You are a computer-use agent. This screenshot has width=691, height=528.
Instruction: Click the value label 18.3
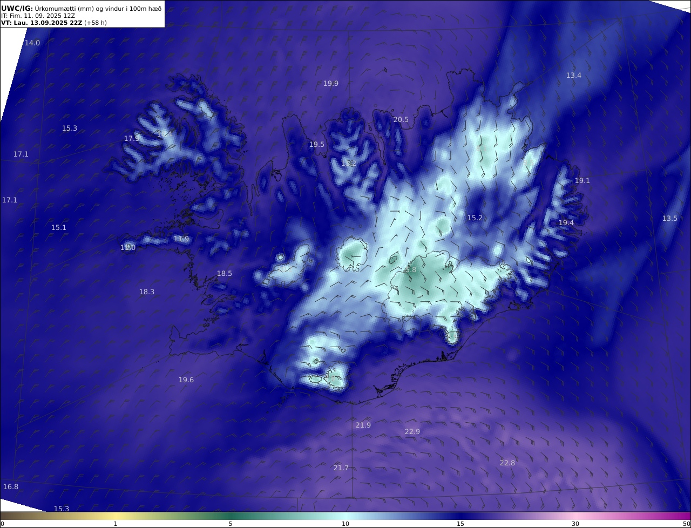pos(147,292)
